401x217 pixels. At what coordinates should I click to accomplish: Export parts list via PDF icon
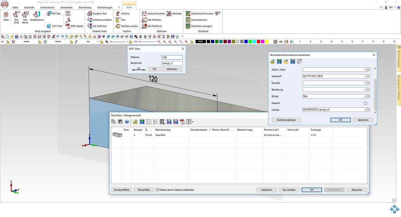tap(182, 122)
